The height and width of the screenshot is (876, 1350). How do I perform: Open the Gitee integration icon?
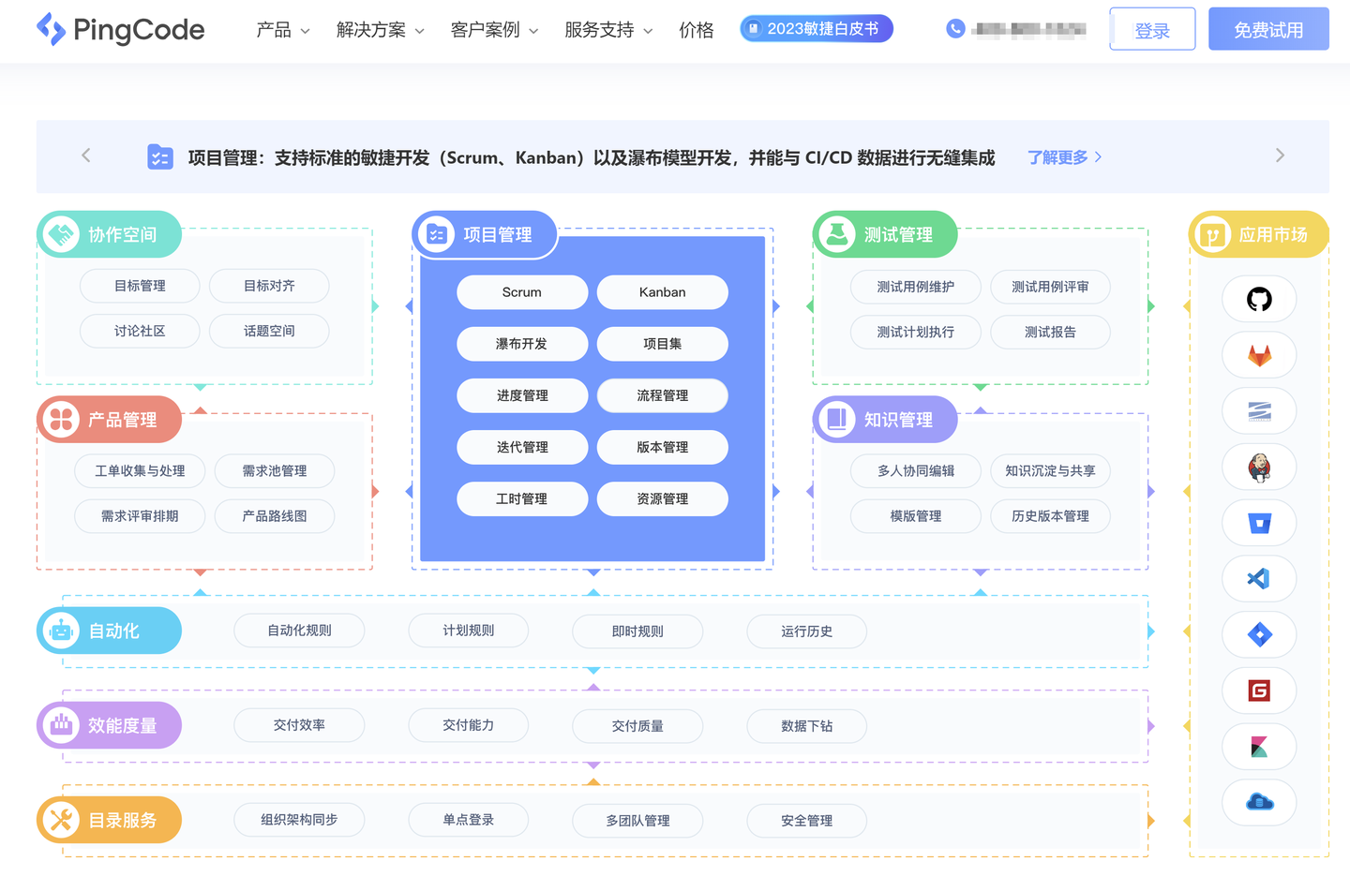pos(1259,690)
